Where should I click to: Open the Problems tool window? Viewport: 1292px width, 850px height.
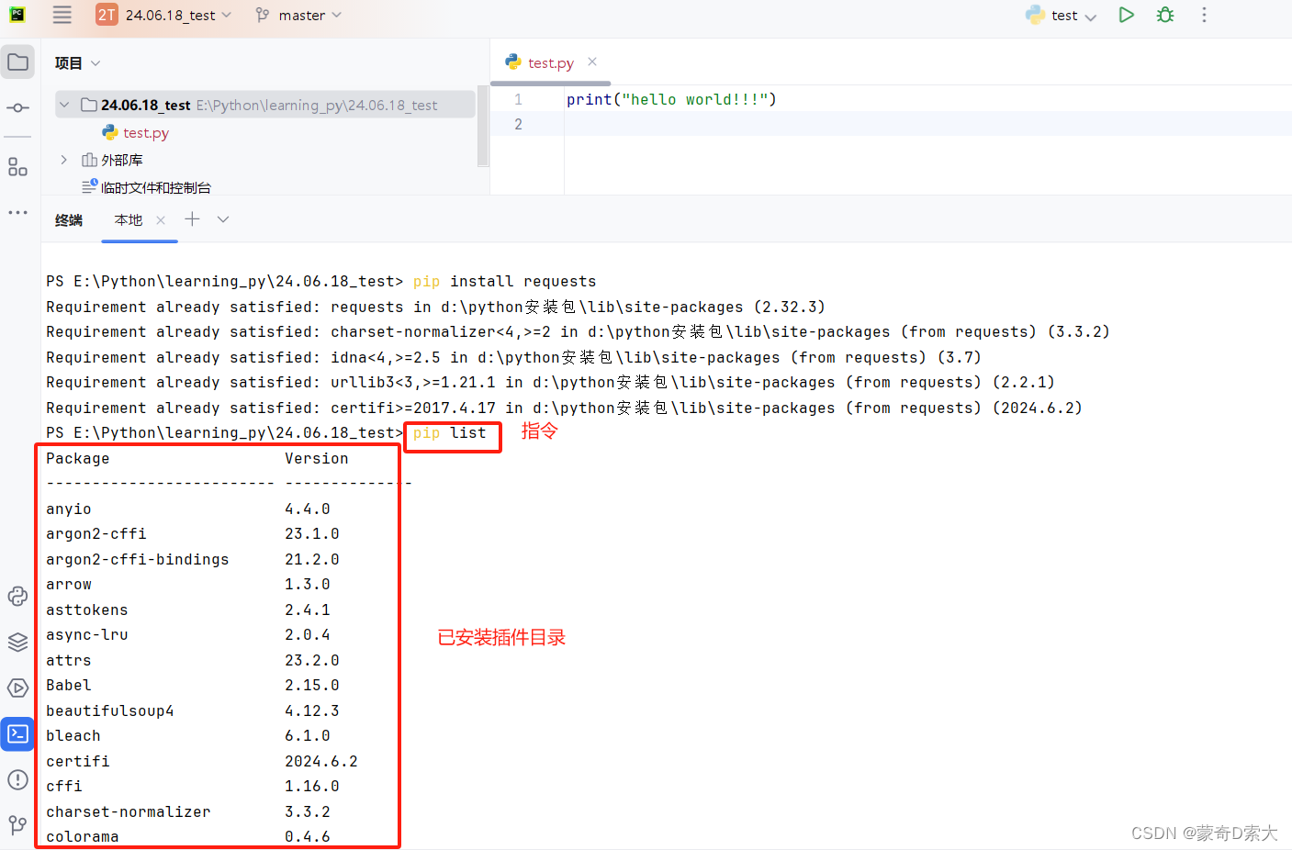pyautogui.click(x=17, y=779)
